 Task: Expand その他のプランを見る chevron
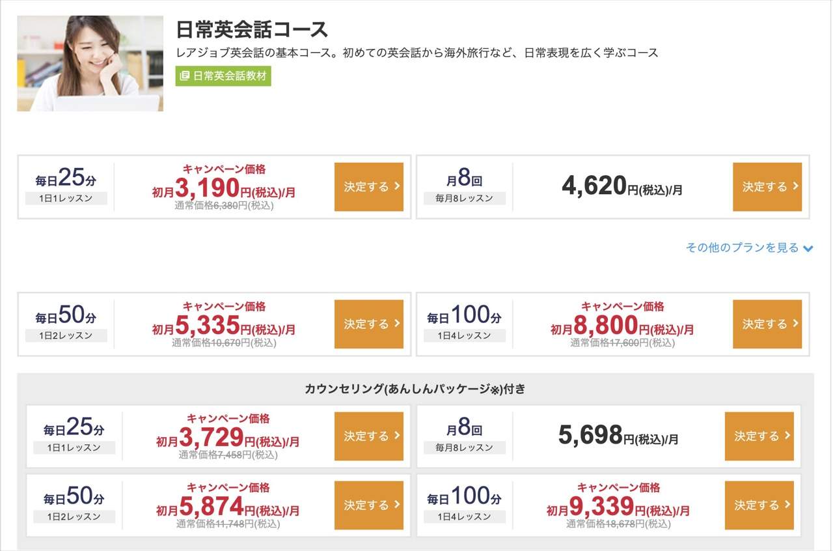(808, 248)
